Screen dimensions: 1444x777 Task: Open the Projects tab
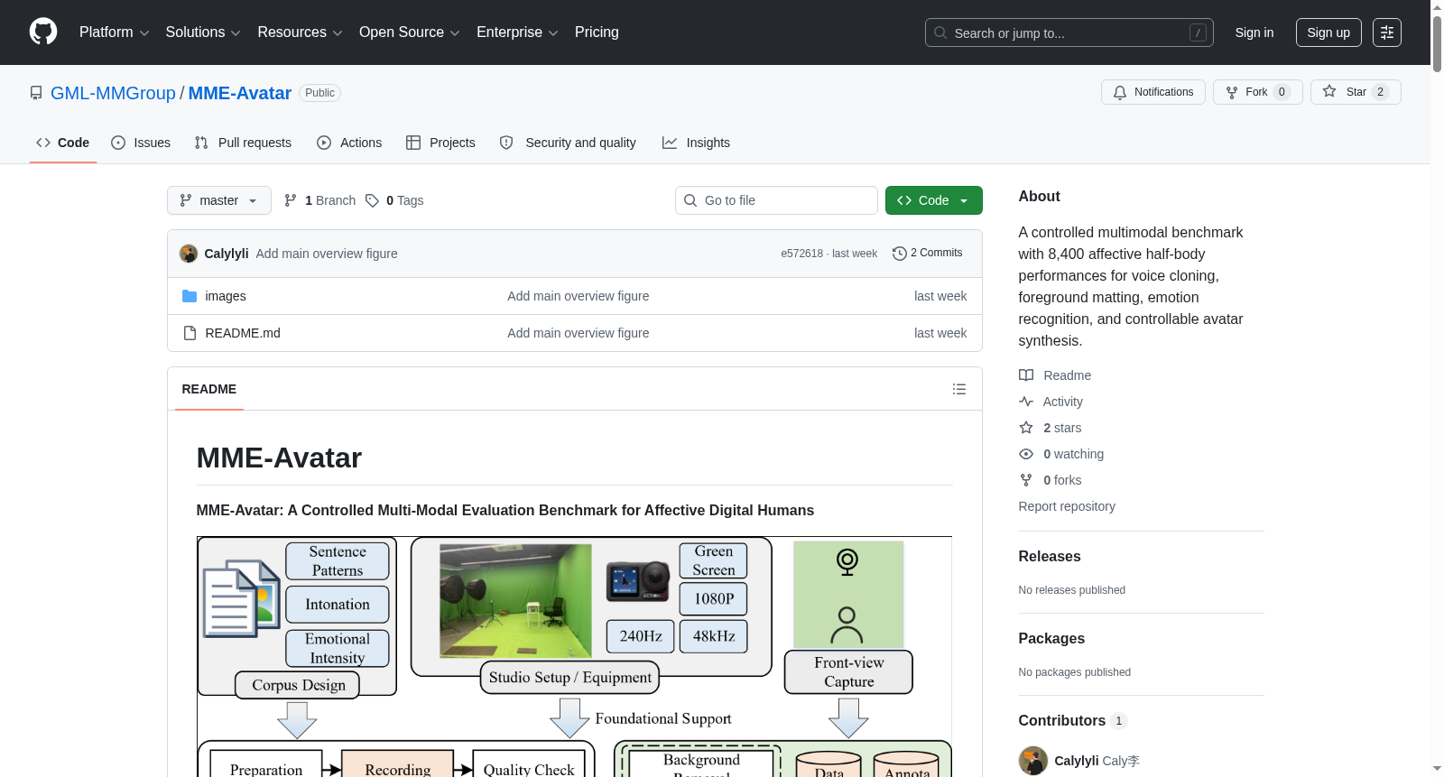click(x=440, y=143)
